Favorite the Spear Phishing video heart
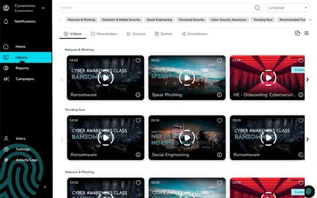 tap(219, 60)
